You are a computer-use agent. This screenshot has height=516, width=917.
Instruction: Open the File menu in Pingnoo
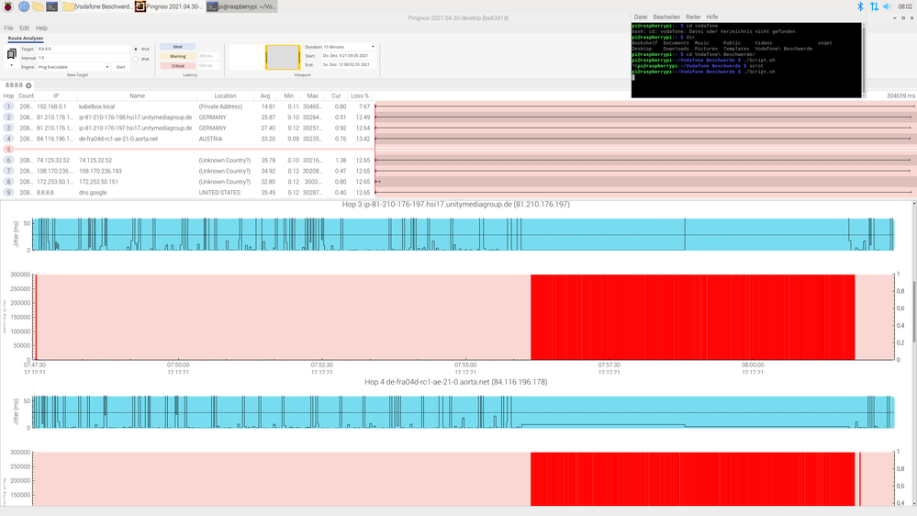point(8,28)
